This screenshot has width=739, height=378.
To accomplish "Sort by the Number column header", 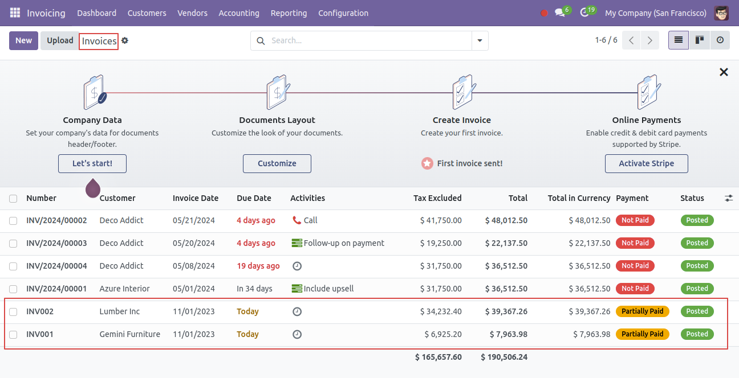I will click(x=41, y=198).
